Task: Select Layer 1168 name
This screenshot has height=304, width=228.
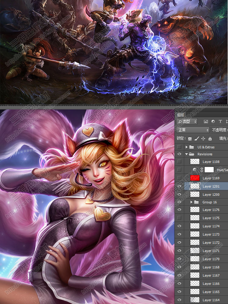Action: tap(211, 267)
